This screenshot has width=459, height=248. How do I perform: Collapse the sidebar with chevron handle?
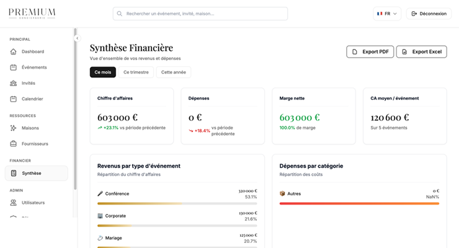tap(77, 38)
